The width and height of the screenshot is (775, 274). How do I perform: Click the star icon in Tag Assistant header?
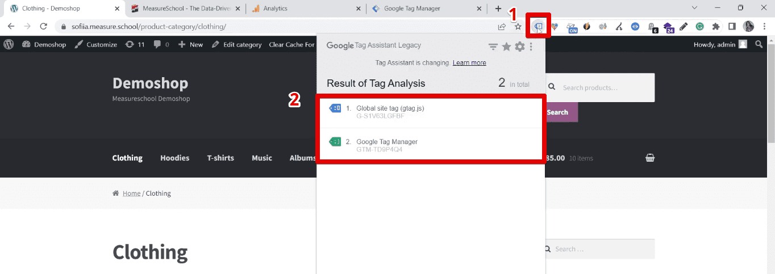click(506, 47)
